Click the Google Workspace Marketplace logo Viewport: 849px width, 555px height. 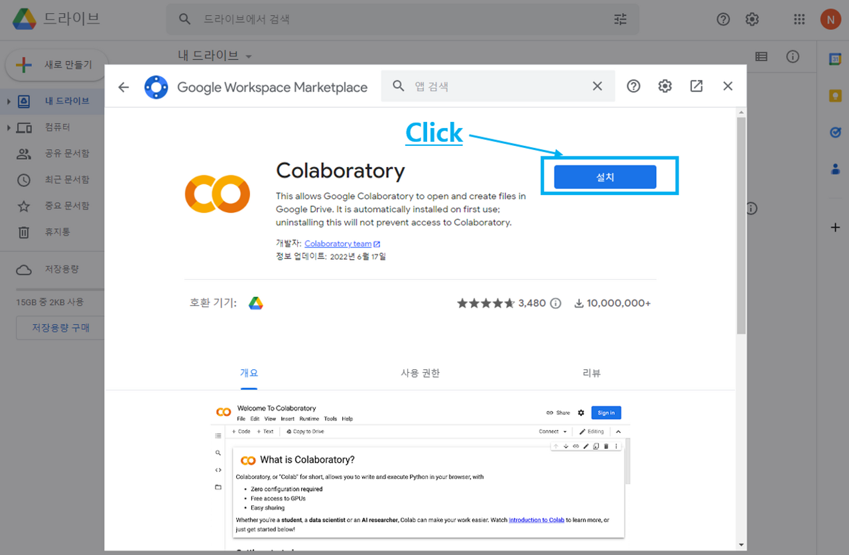pyautogui.click(x=157, y=87)
